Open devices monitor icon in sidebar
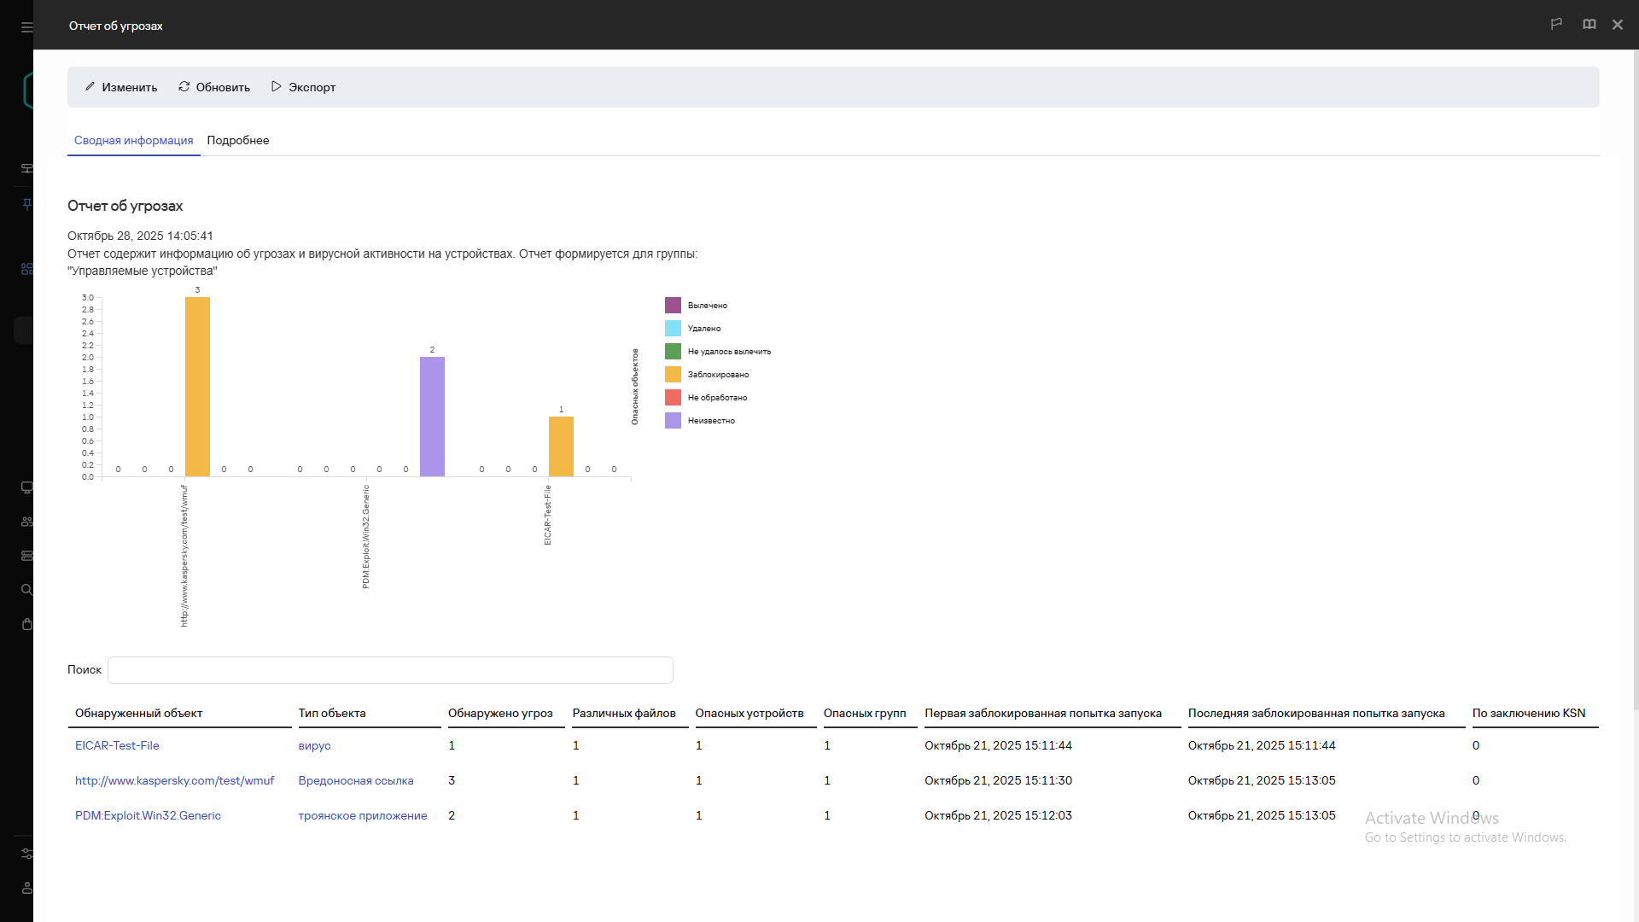Viewport: 1639px width, 922px height. click(26, 487)
